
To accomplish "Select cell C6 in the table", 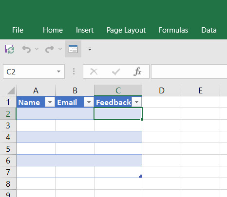I will (118, 161).
